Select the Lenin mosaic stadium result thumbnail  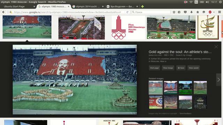pos(27,27)
